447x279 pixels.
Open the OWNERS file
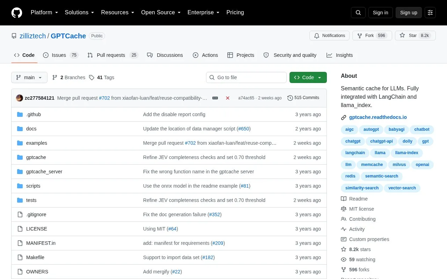tap(37, 272)
